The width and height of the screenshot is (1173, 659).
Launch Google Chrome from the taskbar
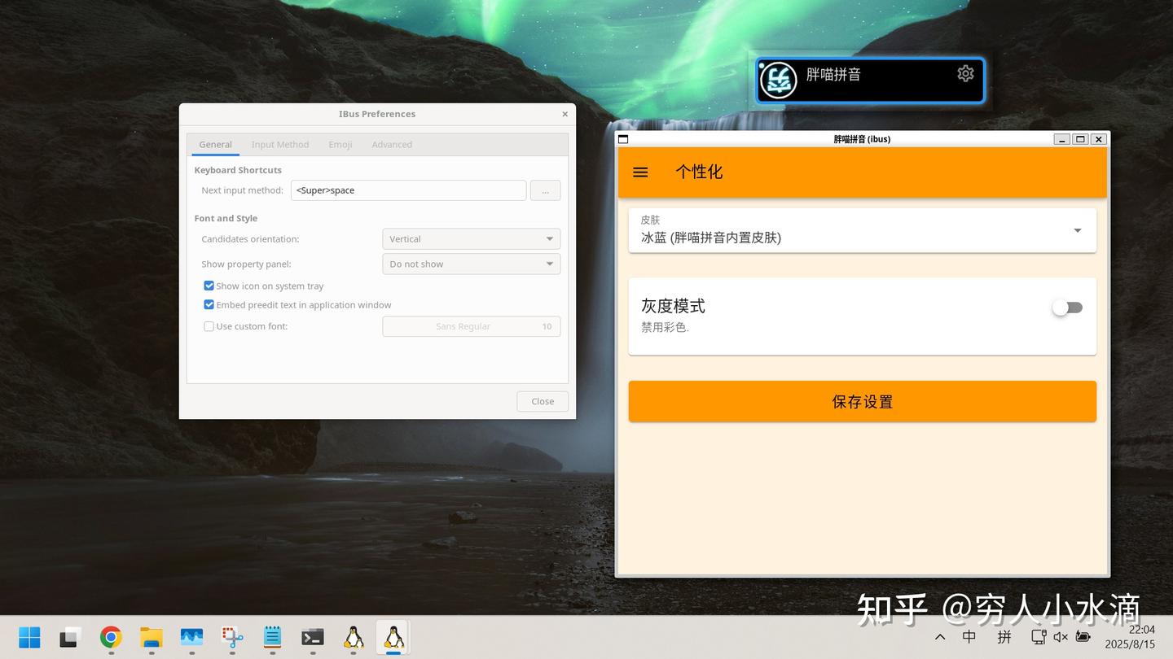click(111, 637)
